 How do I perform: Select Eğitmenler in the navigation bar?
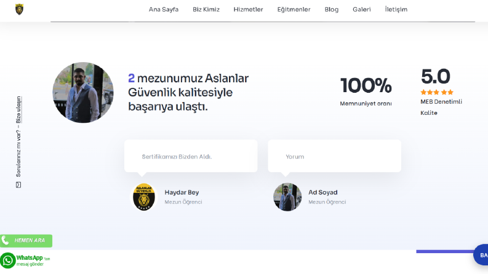click(x=294, y=9)
